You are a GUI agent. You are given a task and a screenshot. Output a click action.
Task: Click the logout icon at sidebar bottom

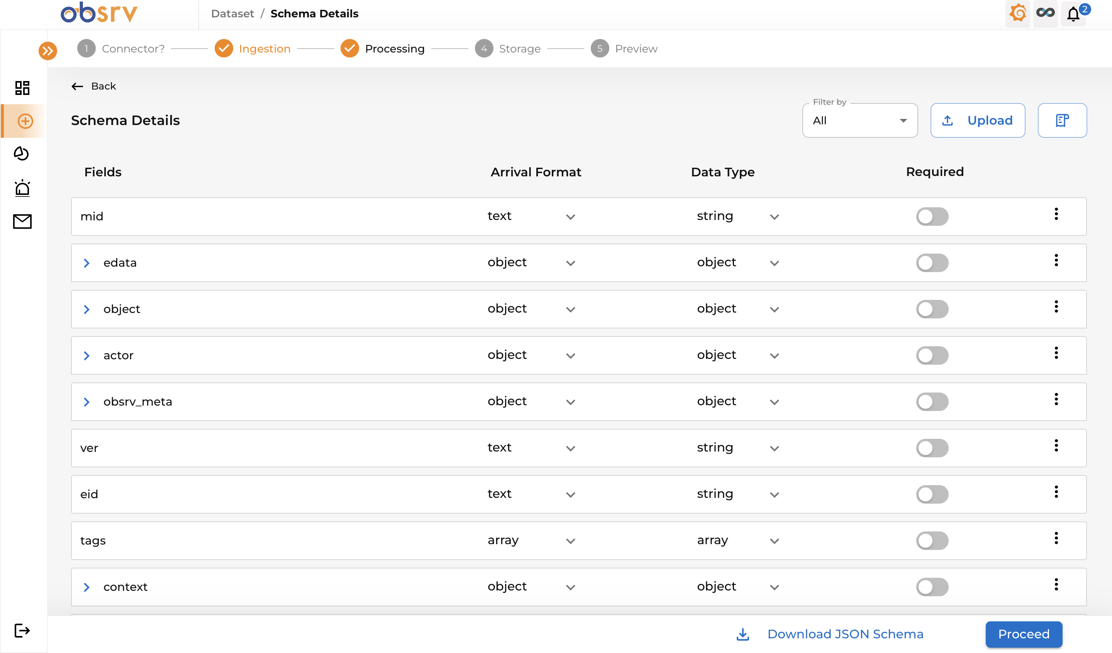[22, 631]
